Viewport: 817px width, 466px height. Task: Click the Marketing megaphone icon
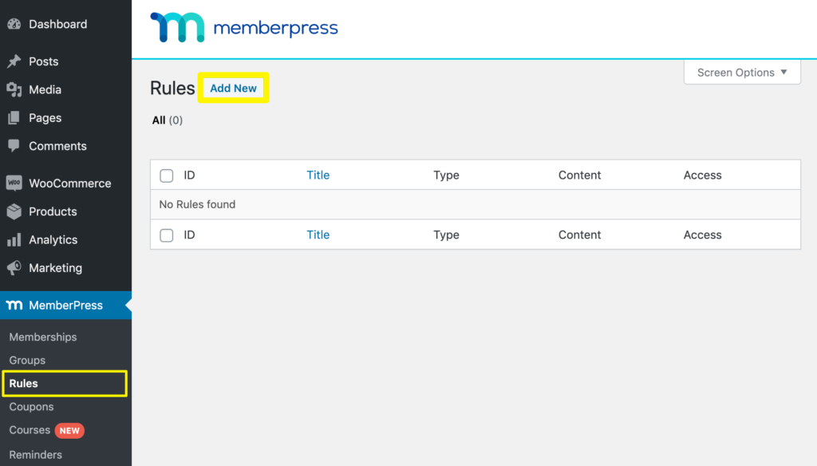click(x=14, y=268)
